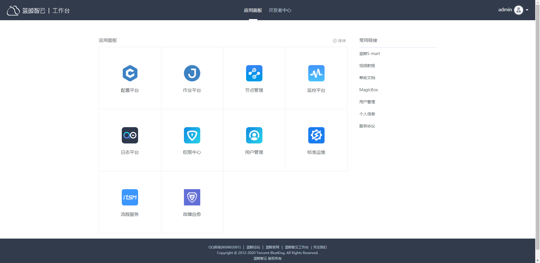Click the 蓝鲸智云 cloud logo
540x263 pixels.
coord(13,10)
